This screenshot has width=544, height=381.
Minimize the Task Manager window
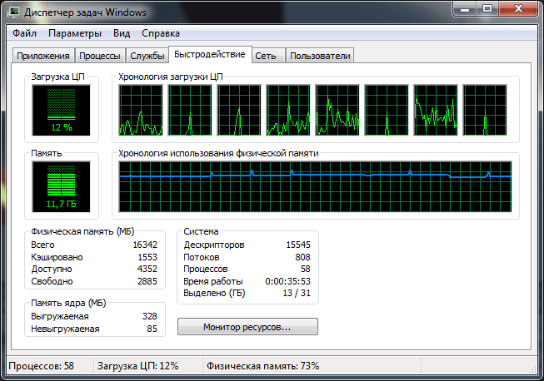(465, 8)
